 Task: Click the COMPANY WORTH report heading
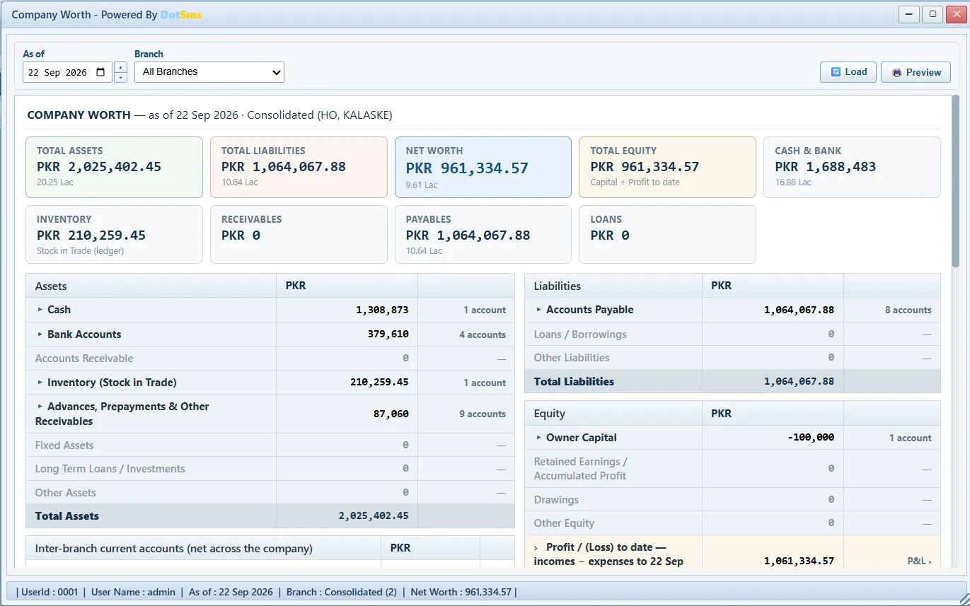[79, 115]
